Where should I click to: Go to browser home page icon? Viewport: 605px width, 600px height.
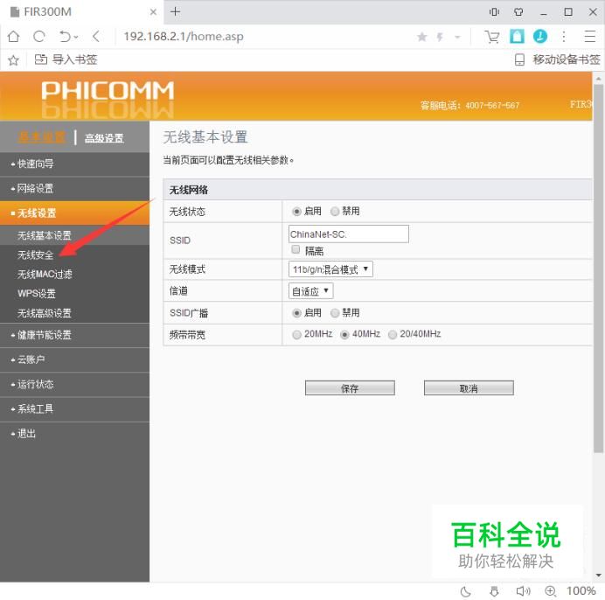pos(13,36)
